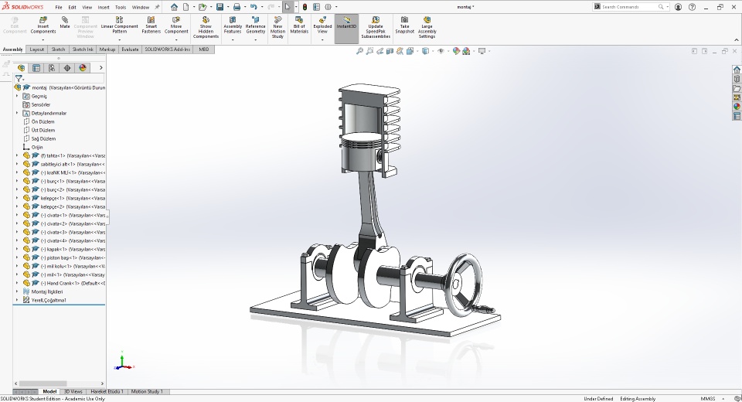Create an Exploded View

pyautogui.click(x=322, y=25)
